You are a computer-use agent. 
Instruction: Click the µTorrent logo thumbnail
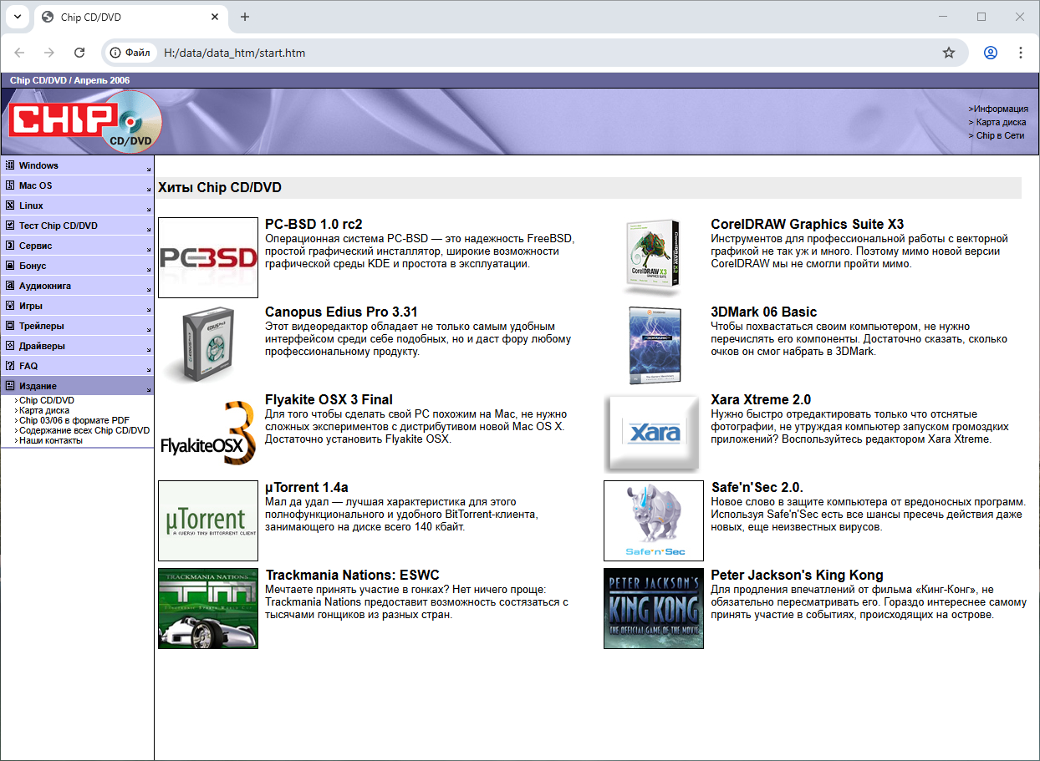(x=208, y=520)
